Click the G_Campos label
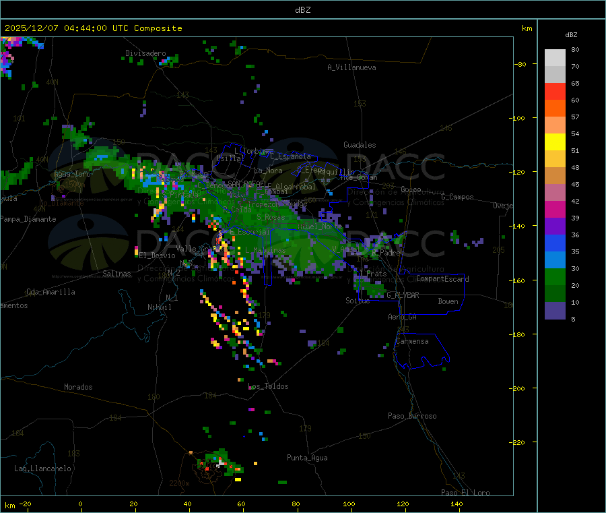The width and height of the screenshot is (606, 513). (458, 197)
